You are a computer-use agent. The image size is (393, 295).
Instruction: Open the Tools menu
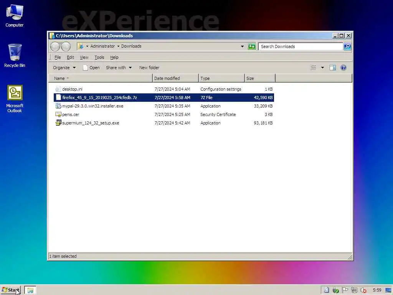point(99,57)
